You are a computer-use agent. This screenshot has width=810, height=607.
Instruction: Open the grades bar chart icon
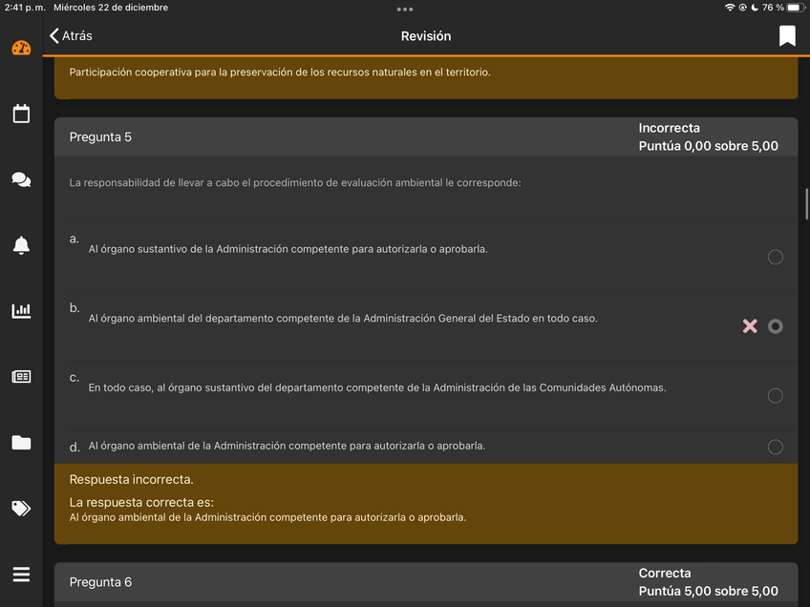[21, 311]
